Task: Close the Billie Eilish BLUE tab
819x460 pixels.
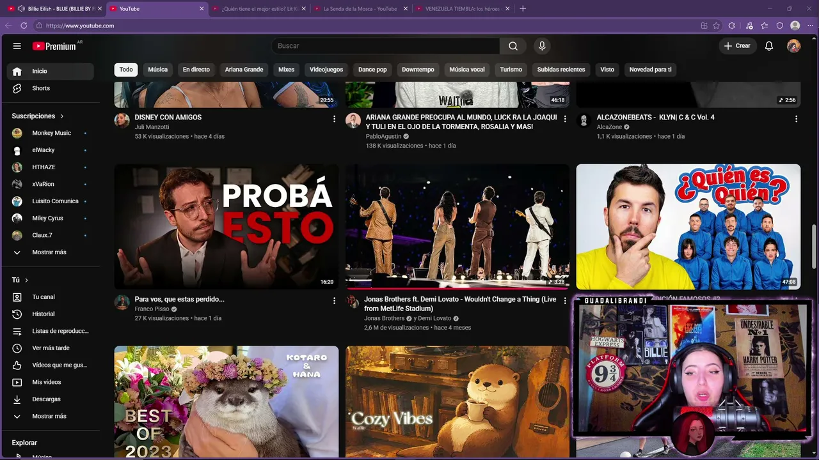Action: pyautogui.click(x=100, y=8)
